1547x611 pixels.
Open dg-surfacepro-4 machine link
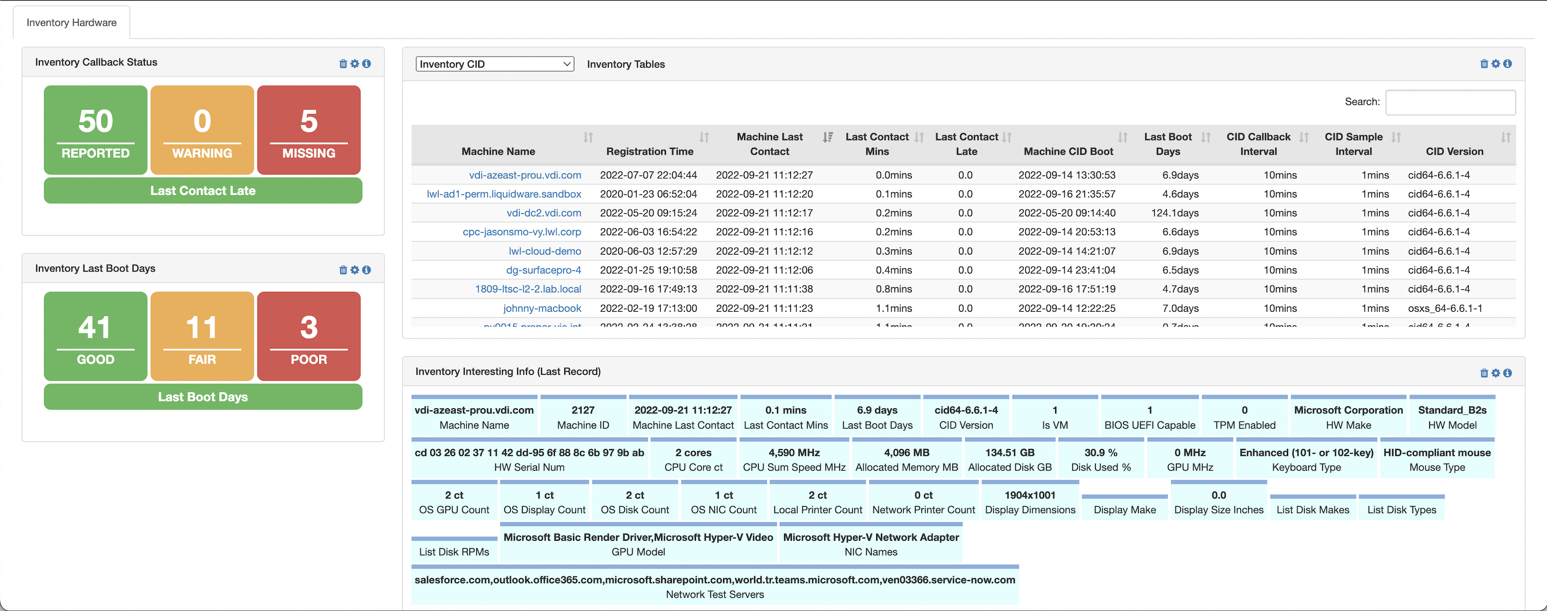[543, 270]
